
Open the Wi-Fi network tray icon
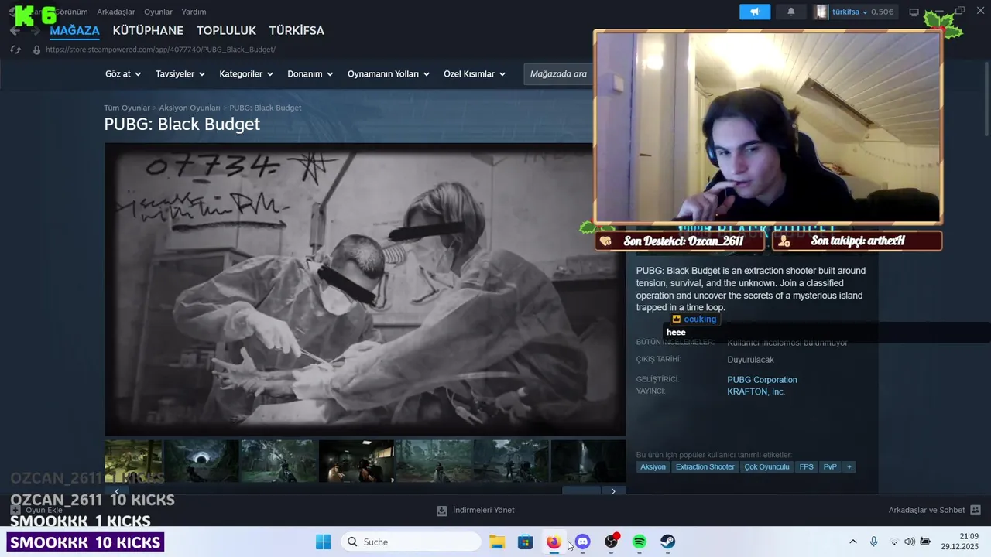[894, 542]
